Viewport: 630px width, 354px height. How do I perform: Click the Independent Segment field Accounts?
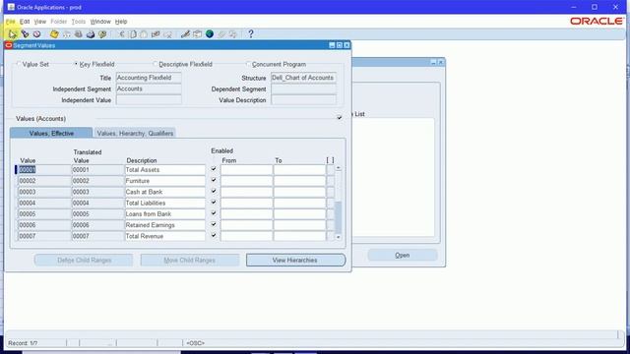pyautogui.click(x=149, y=88)
